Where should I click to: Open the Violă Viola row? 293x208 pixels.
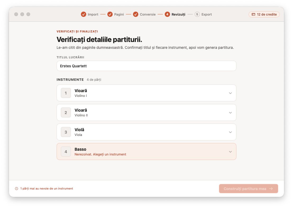146,132
